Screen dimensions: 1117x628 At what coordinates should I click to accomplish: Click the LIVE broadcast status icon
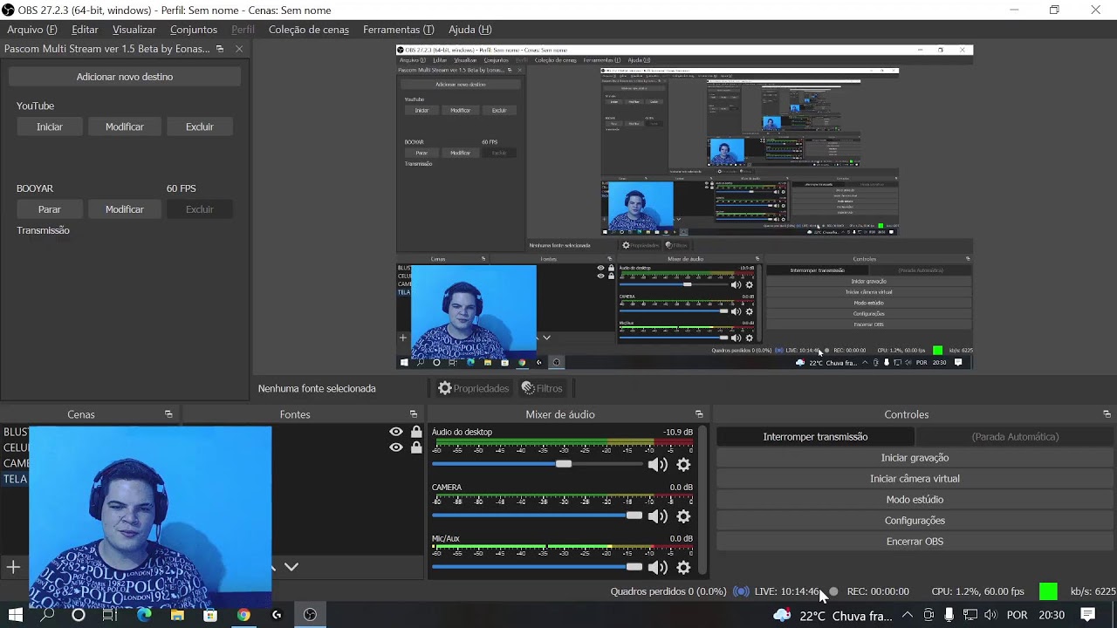click(741, 591)
